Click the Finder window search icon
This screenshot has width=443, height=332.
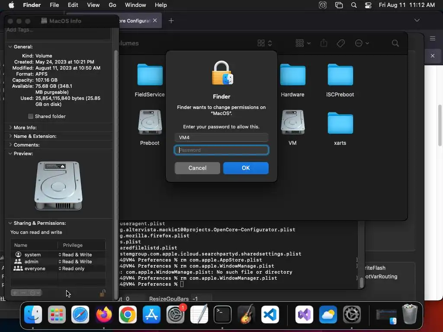(x=395, y=43)
